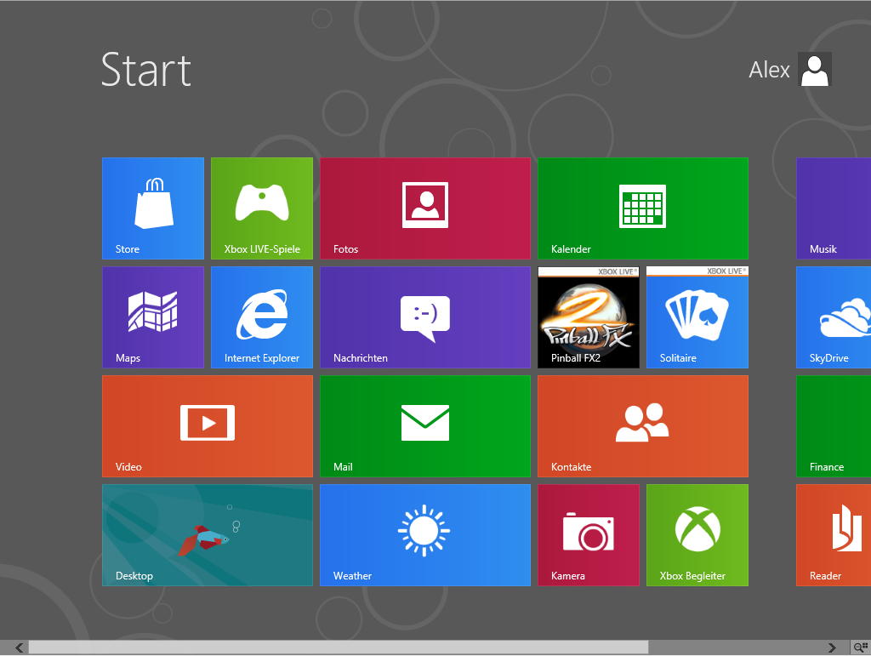This screenshot has height=656, width=871.
Task: Launch the Kamera tile
Action: 589,535
